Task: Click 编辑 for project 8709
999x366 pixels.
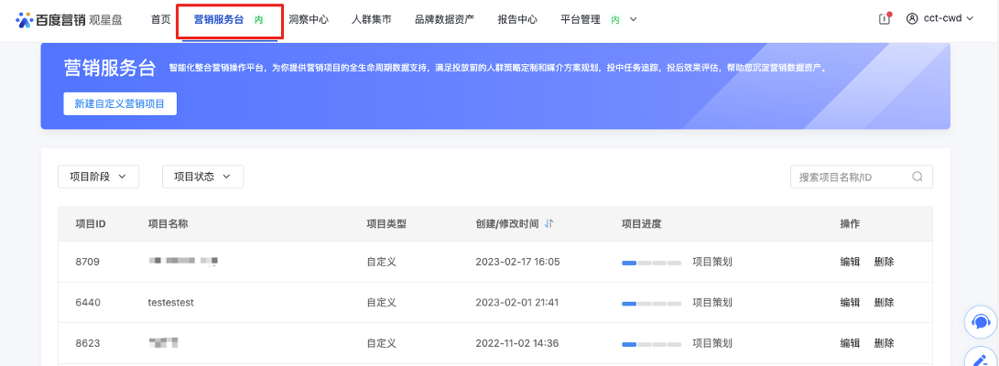Action: [x=850, y=262]
